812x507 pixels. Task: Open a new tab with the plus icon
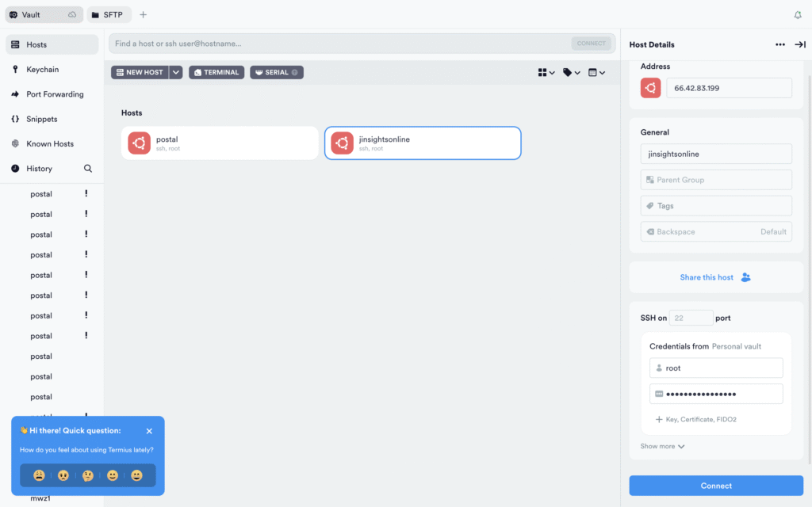pyautogui.click(x=143, y=14)
